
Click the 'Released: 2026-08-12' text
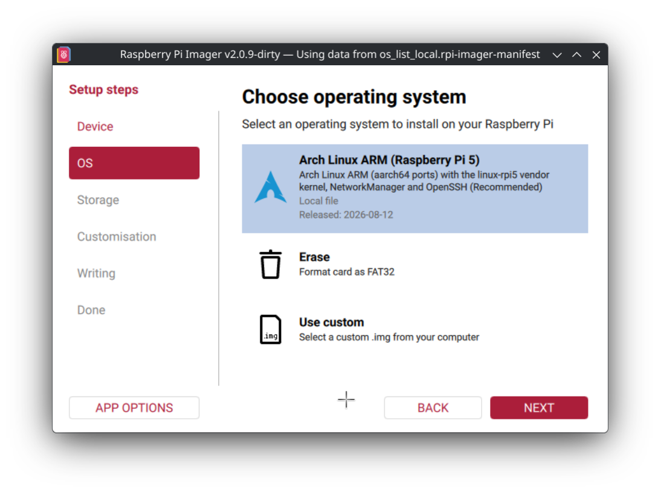[x=346, y=215]
